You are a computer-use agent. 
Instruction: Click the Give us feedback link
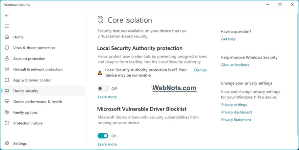[x=235, y=65]
